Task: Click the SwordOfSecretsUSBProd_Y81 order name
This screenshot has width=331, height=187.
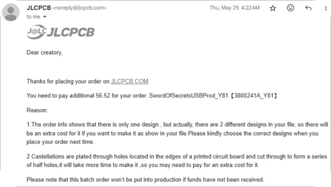Action: point(189,96)
